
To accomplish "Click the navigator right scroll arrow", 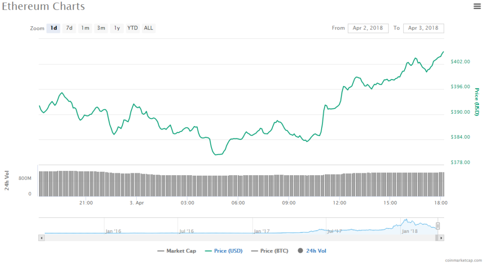I will [x=441, y=237].
